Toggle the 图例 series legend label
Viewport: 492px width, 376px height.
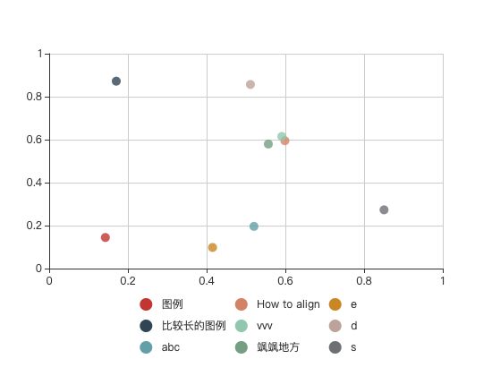tap(173, 304)
